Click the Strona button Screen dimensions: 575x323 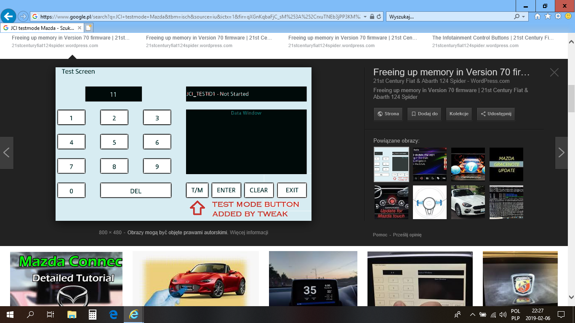(388, 114)
